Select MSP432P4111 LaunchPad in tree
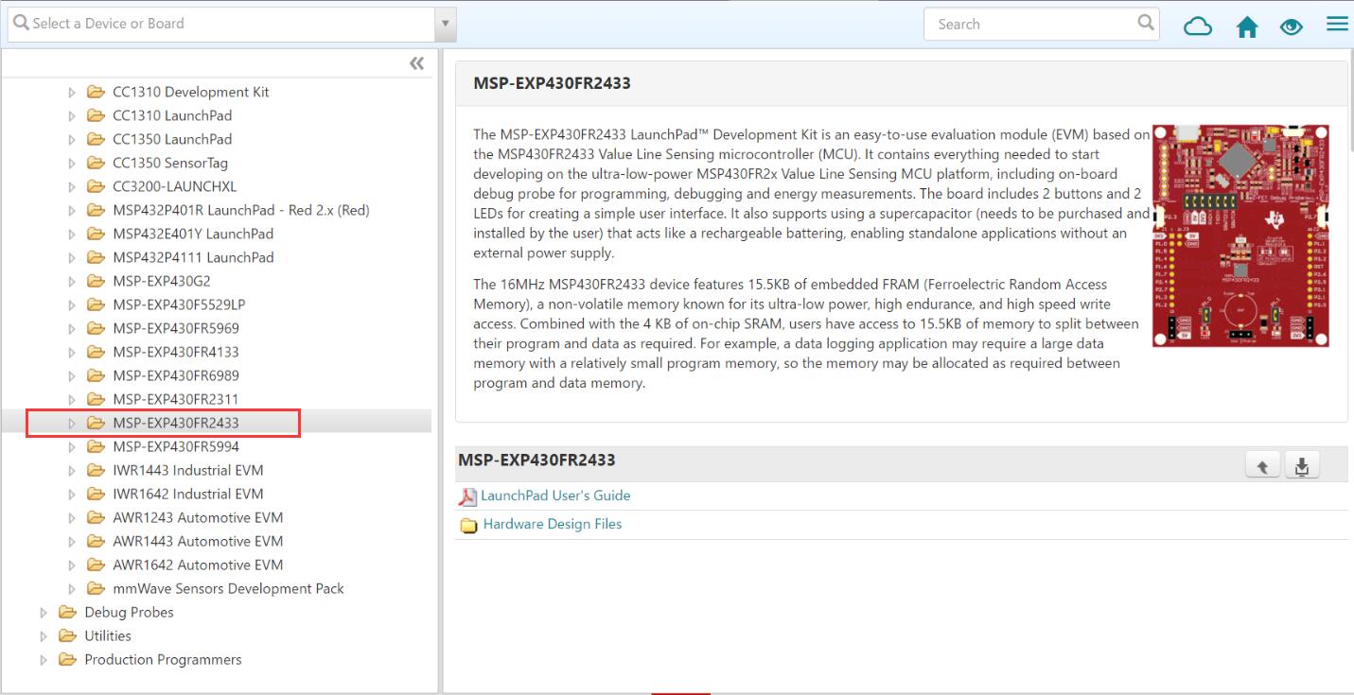The width and height of the screenshot is (1354, 695). (193, 257)
